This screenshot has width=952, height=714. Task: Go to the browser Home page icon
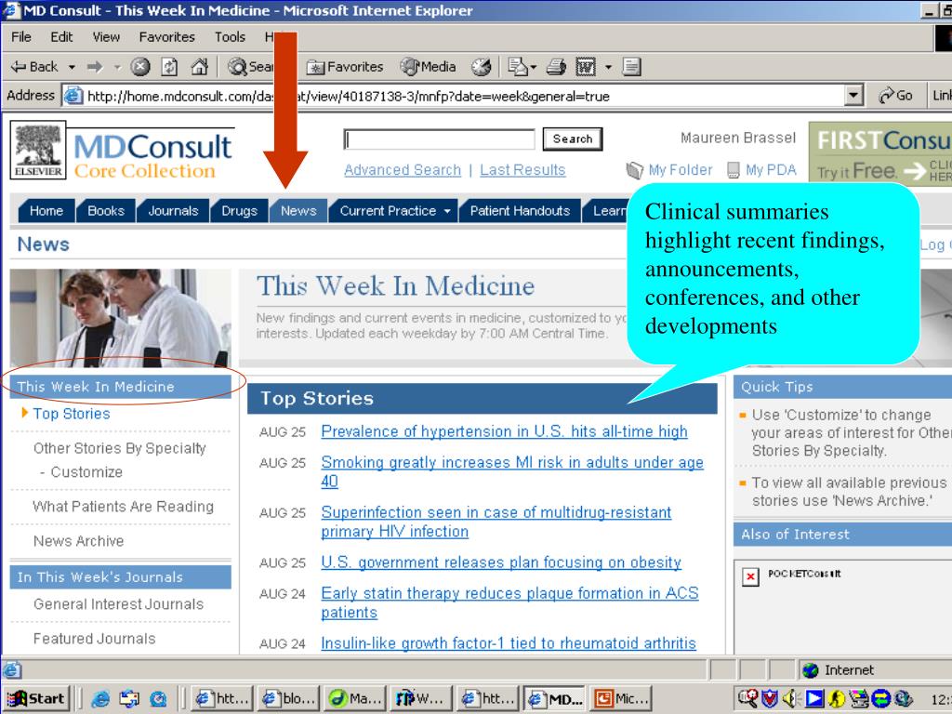point(199,67)
